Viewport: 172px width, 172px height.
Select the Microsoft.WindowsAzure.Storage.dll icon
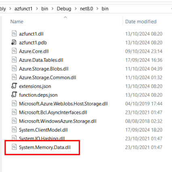(x=14, y=121)
